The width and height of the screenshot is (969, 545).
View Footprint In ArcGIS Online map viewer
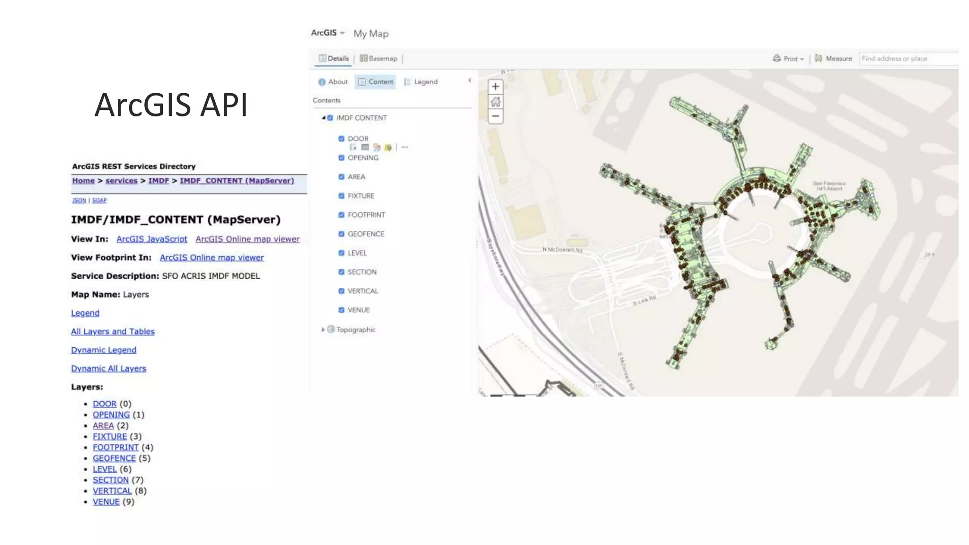coord(211,257)
